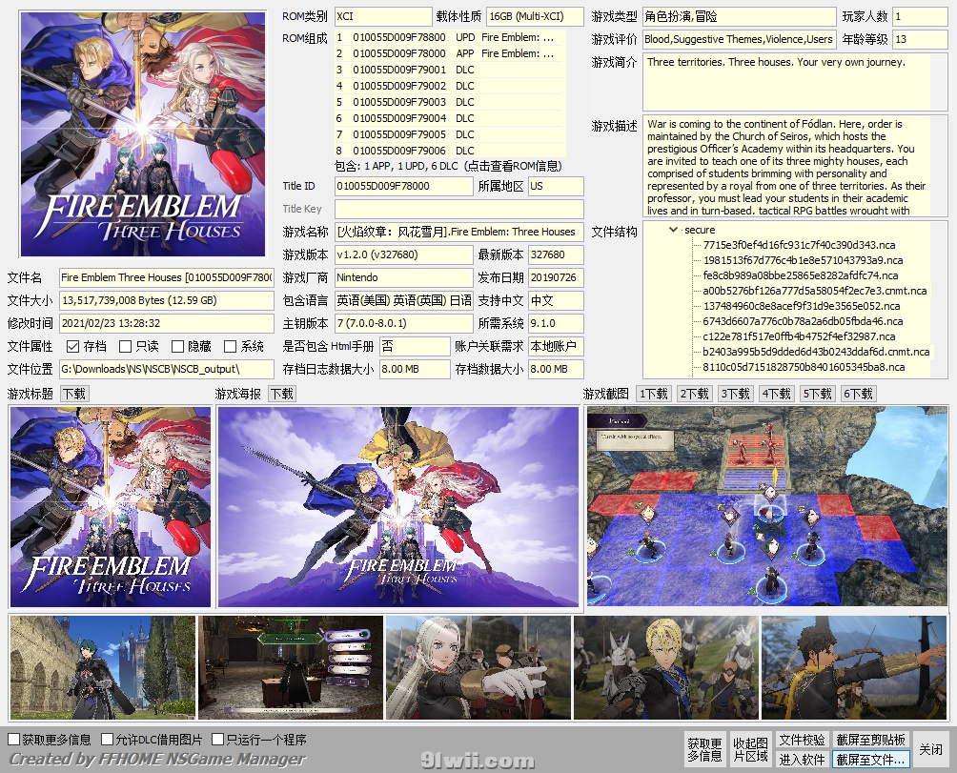Download screenshot with 1下载 button
957x773 pixels.
654,395
